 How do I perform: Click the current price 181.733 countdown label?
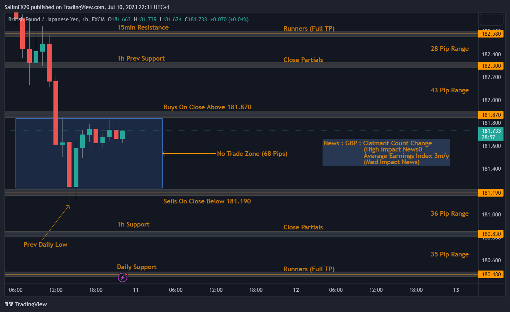click(491, 134)
